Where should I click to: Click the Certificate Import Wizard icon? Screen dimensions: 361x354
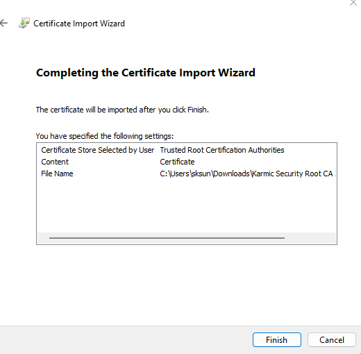(x=24, y=23)
